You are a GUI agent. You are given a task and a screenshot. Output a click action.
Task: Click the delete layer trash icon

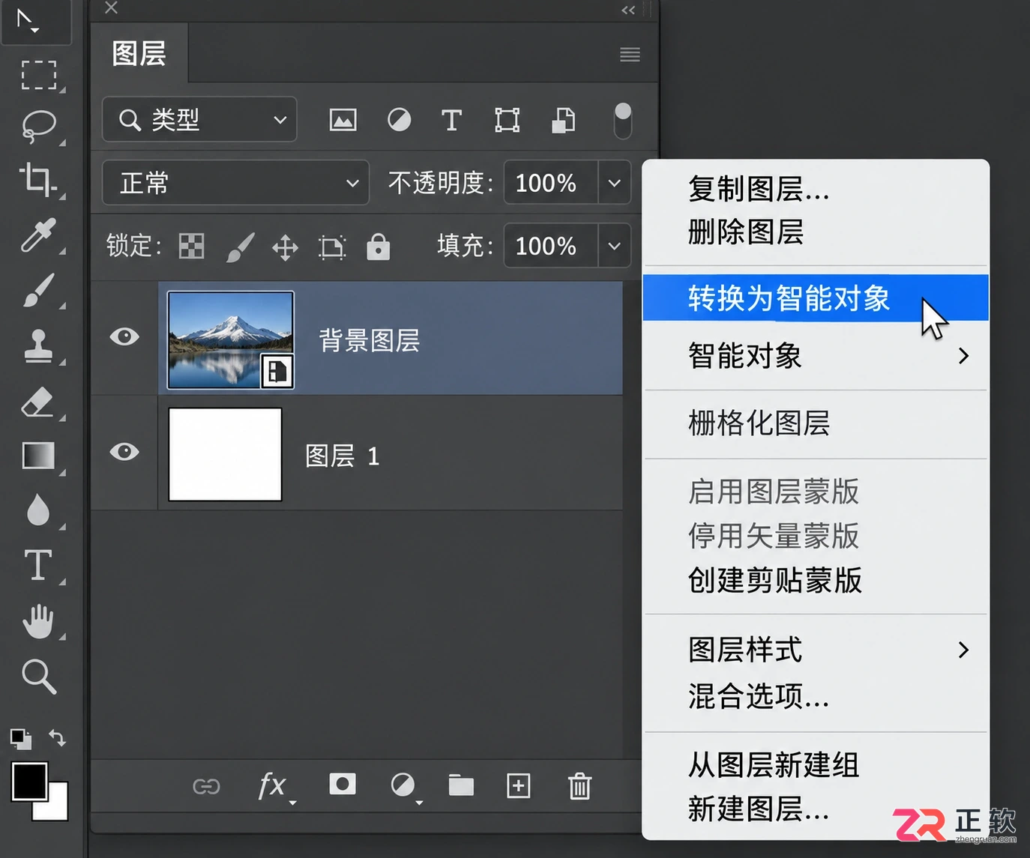pyautogui.click(x=579, y=786)
